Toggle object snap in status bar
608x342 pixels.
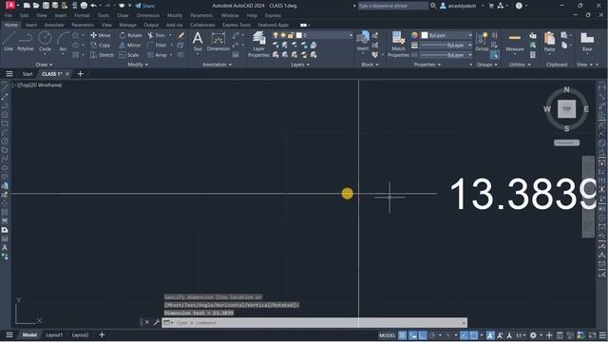(473, 335)
